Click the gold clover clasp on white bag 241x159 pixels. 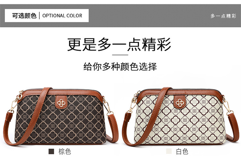pos(180,103)
